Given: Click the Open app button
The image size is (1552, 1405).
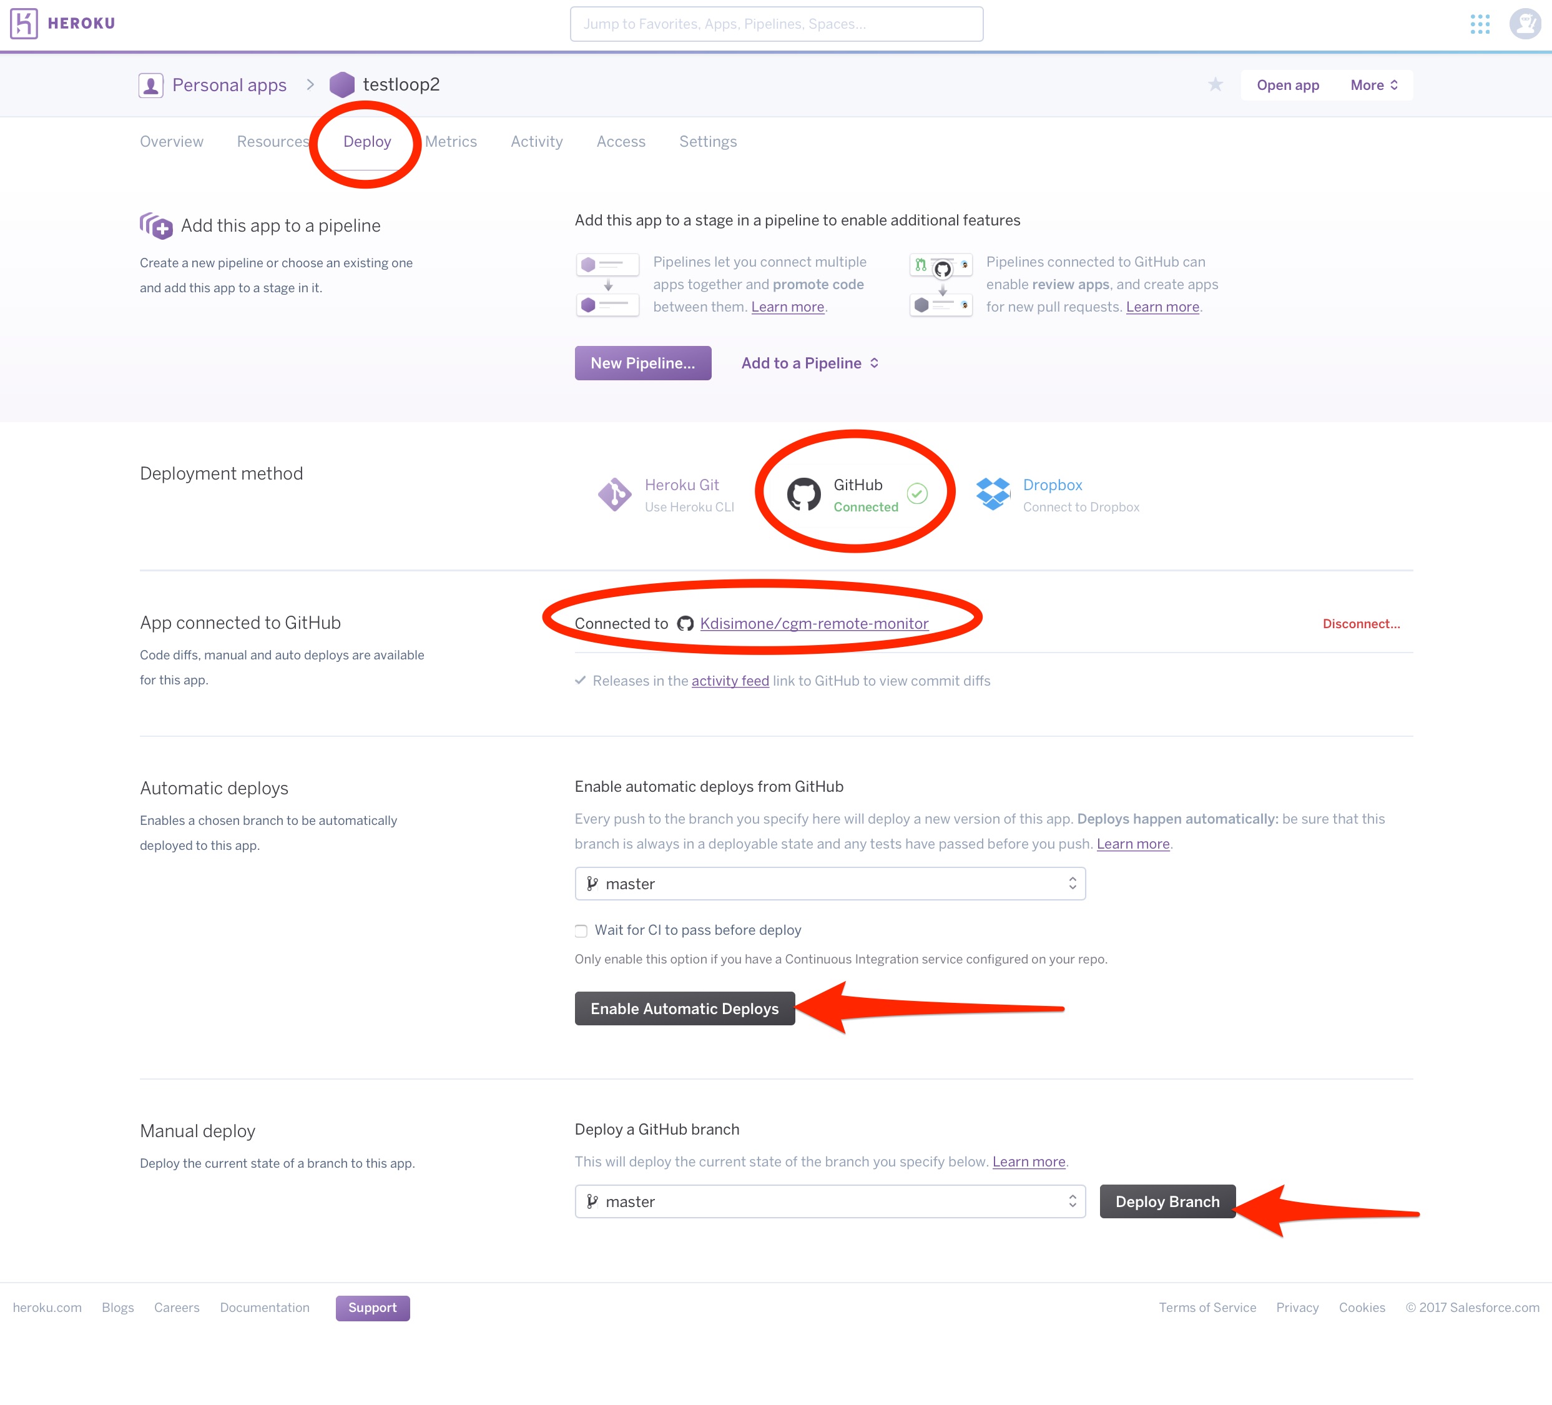Looking at the screenshot, I should (1288, 86).
